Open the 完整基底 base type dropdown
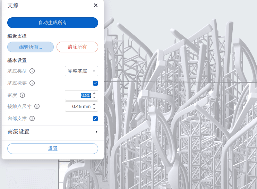This screenshot has height=189, width=257. point(82,71)
